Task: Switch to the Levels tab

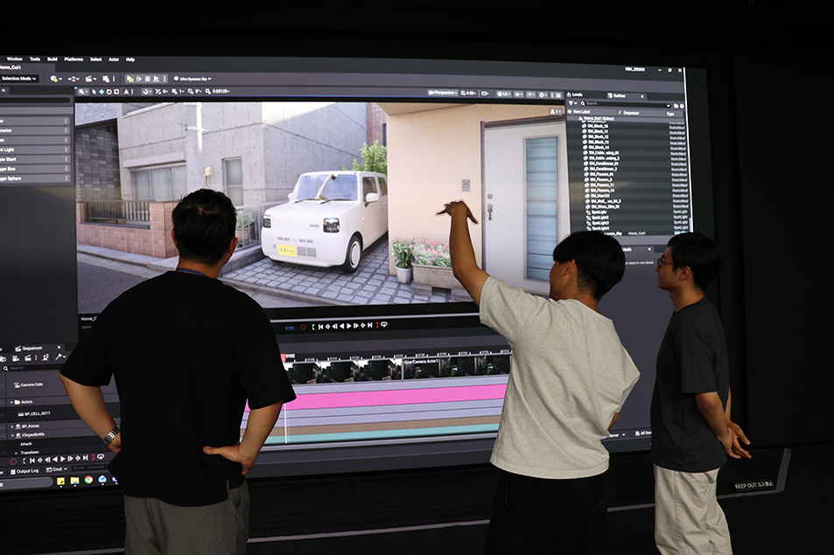Action: [577, 95]
